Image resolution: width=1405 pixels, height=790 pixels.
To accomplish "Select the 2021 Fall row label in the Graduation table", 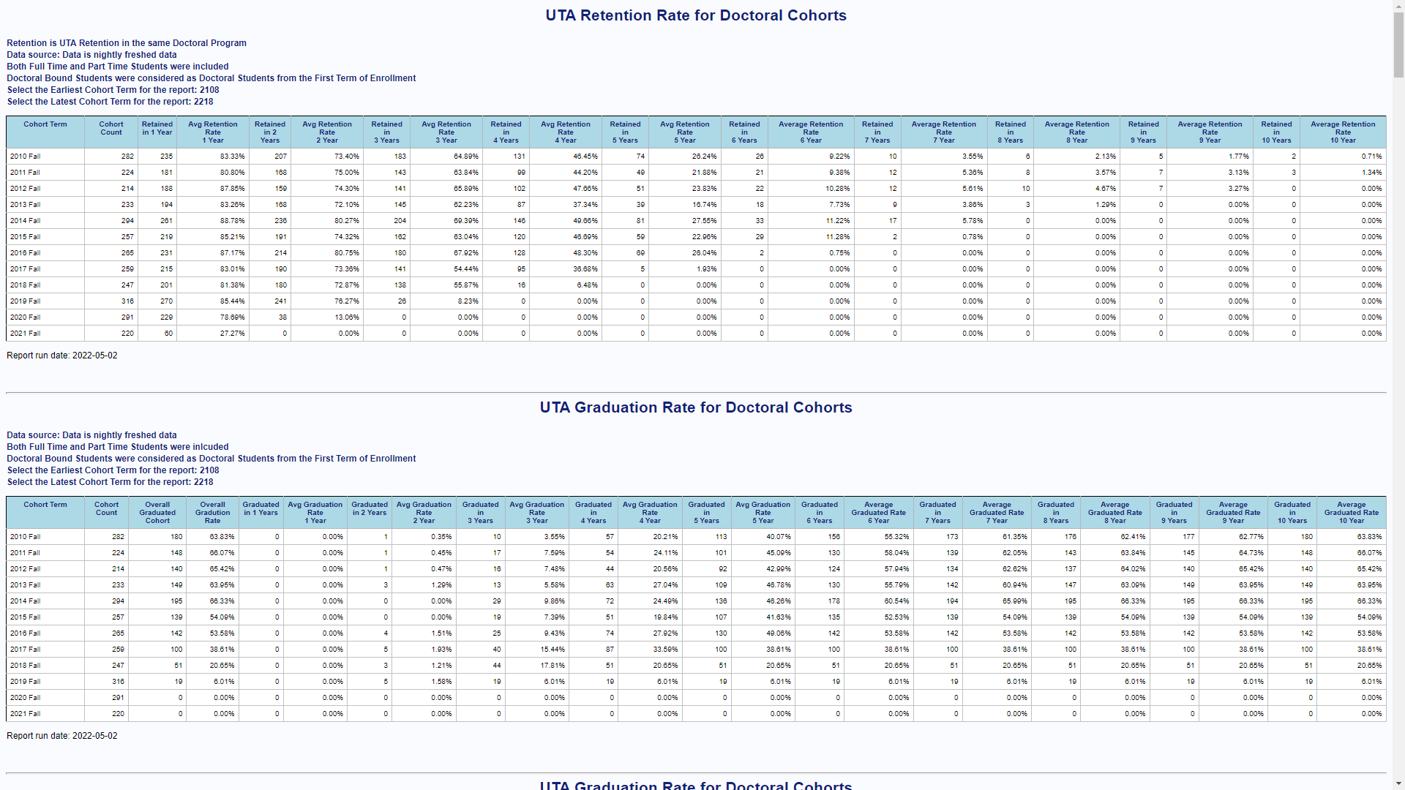I will click(x=26, y=714).
